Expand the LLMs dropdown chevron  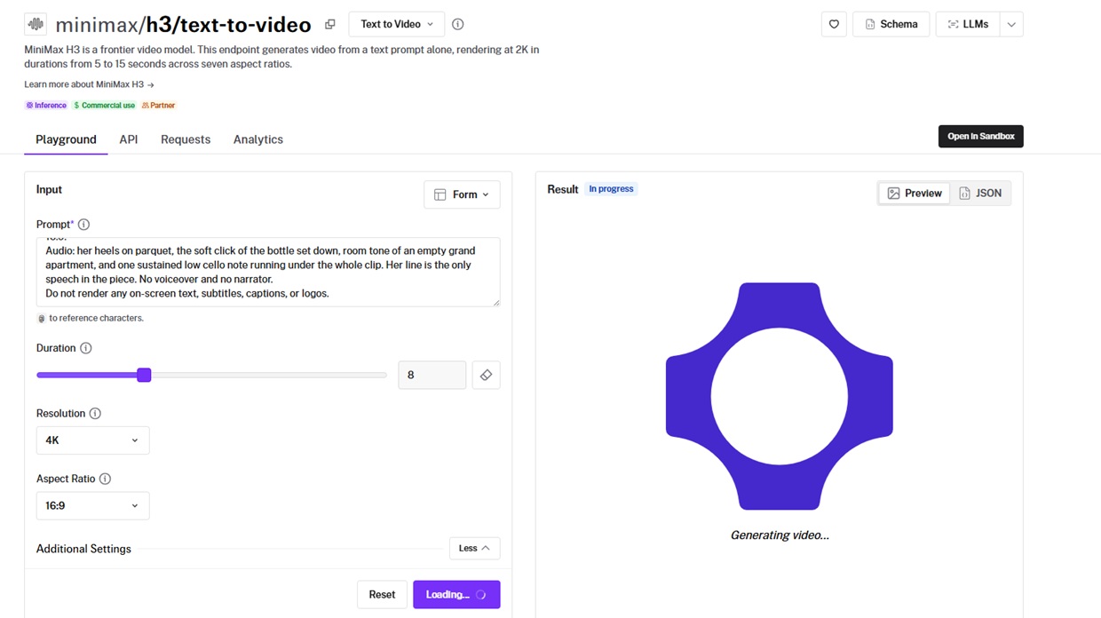1011,24
